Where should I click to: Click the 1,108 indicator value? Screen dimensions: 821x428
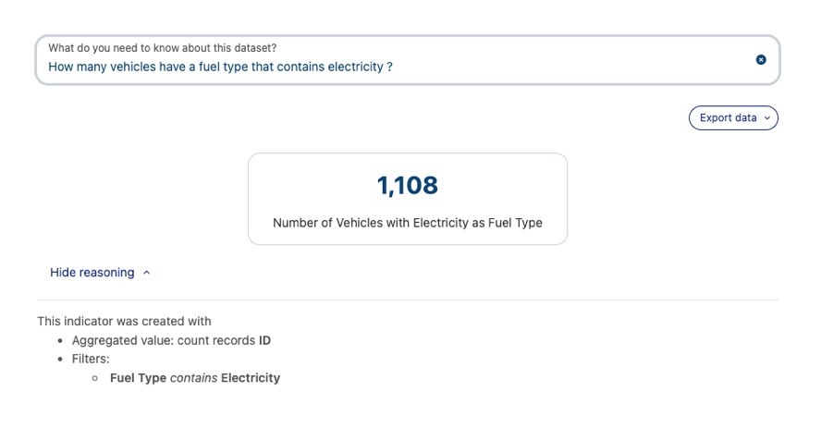tap(407, 186)
